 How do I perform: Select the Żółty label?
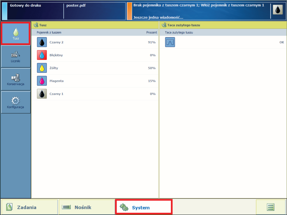tap(54, 68)
